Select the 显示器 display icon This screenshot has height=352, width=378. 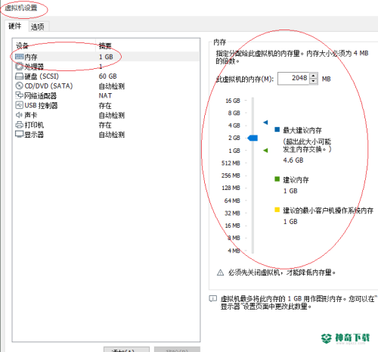[19, 134]
